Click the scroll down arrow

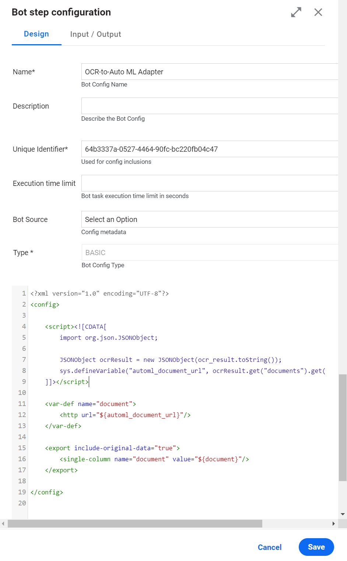click(x=343, y=514)
